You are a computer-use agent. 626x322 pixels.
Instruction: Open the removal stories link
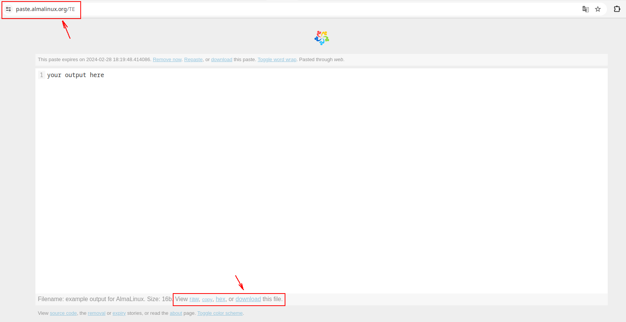tap(96, 313)
